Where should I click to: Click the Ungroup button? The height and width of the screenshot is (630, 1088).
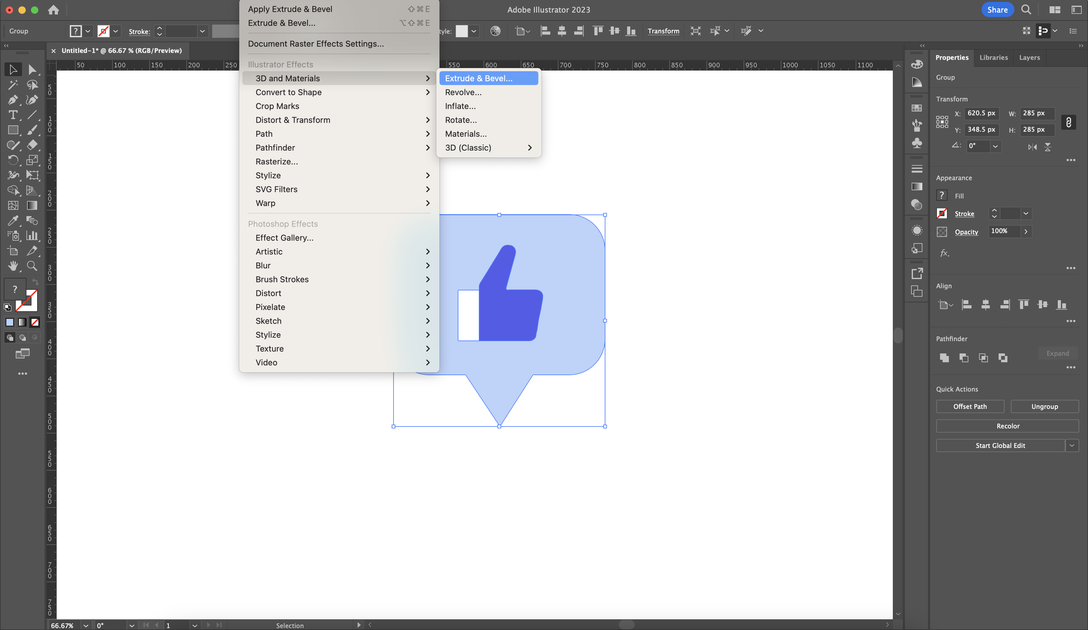pos(1044,407)
